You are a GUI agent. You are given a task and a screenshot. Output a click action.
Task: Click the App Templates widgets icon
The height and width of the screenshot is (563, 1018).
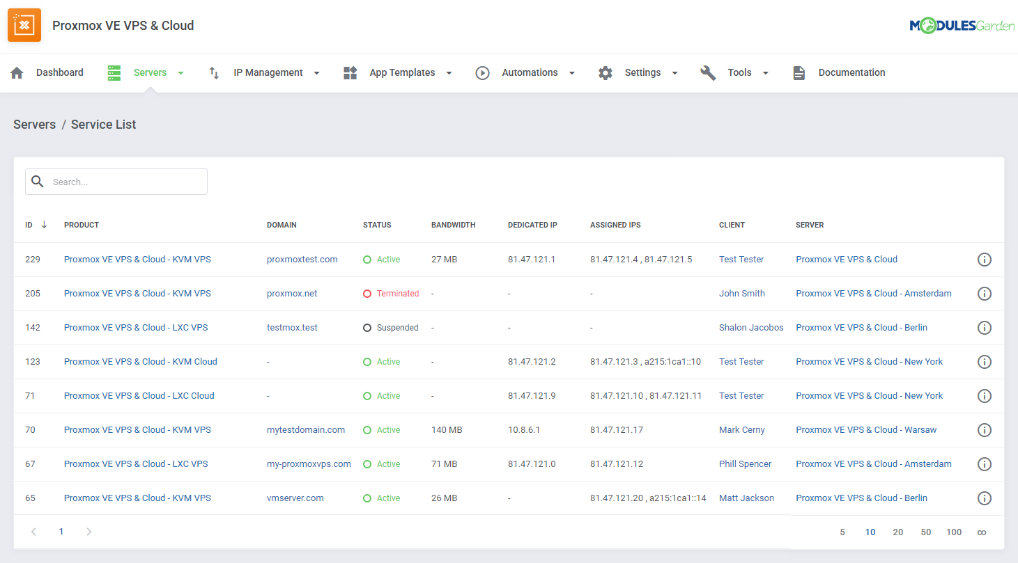350,72
